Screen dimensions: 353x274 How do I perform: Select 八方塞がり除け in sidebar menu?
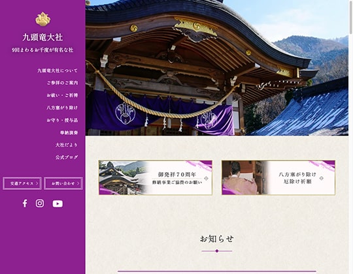[x=62, y=108]
